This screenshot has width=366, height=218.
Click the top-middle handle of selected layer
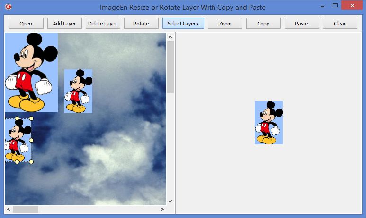17,118
